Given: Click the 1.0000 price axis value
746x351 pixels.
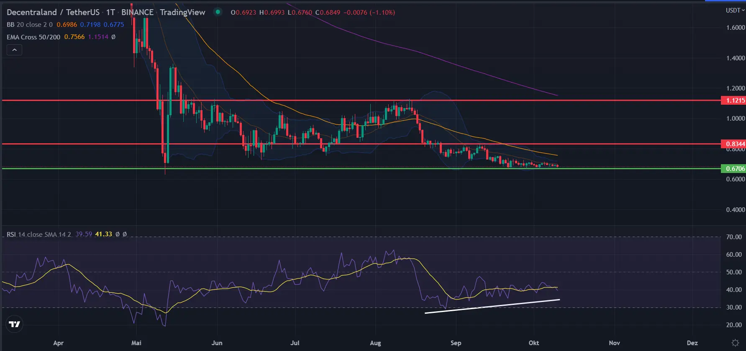Looking at the screenshot, I should [x=736, y=119].
